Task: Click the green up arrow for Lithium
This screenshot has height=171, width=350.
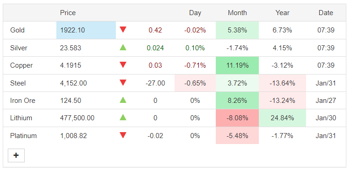Action: click(x=123, y=118)
